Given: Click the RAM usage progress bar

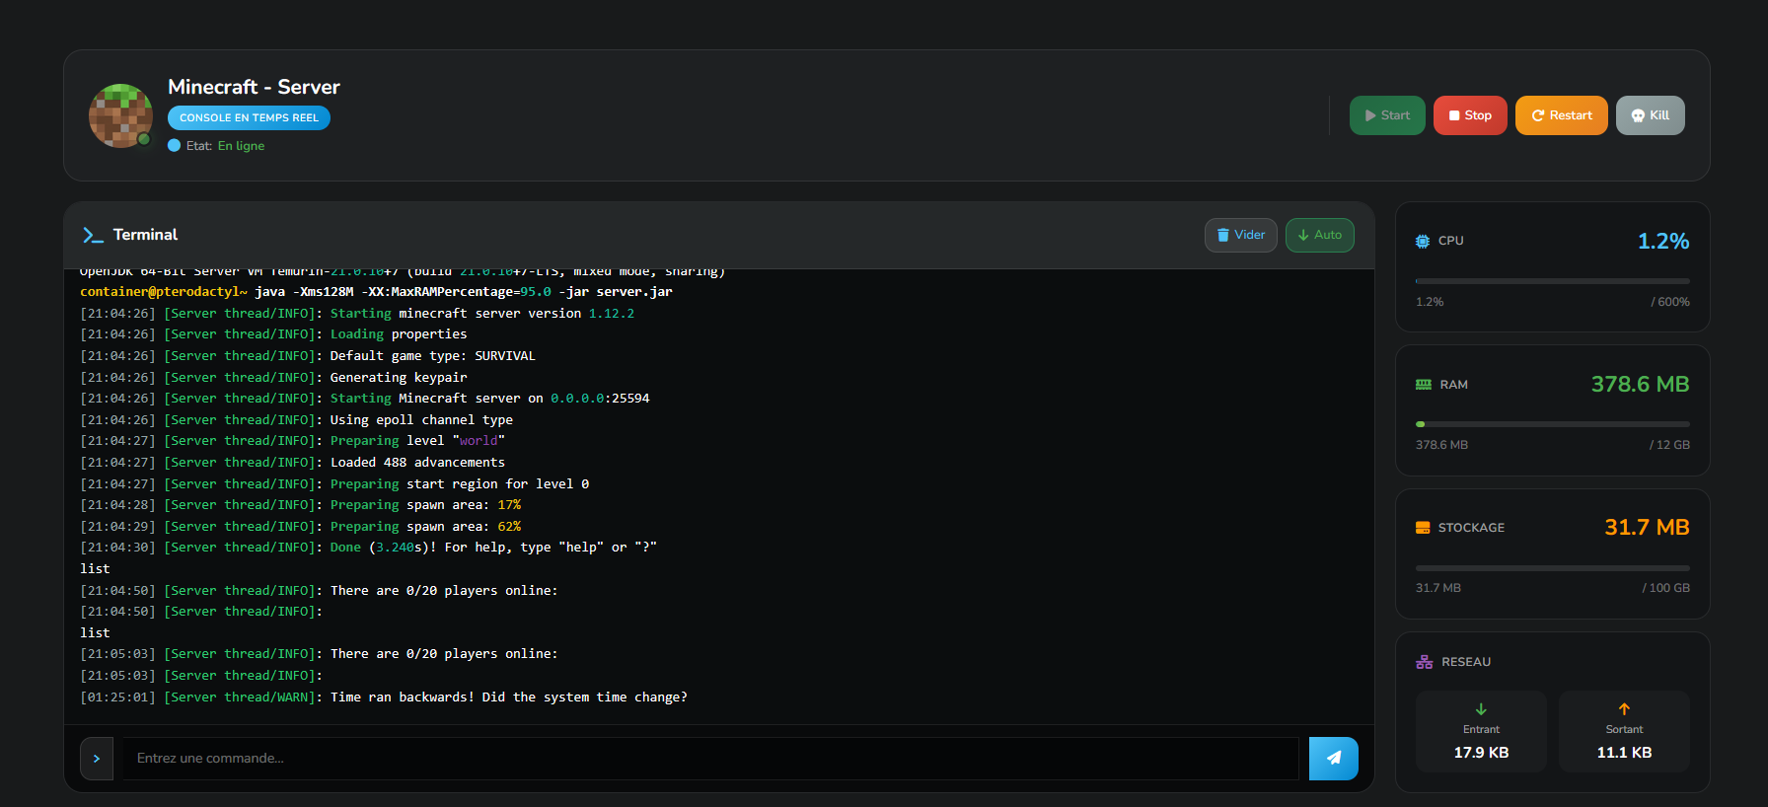Looking at the screenshot, I should click(1553, 424).
